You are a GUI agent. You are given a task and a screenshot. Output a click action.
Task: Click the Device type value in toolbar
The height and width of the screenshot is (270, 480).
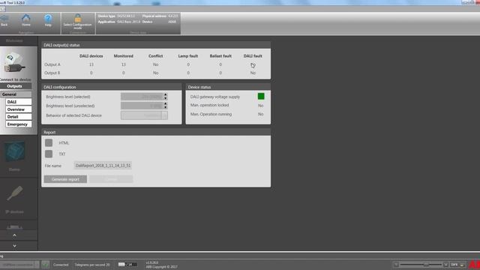pyautogui.click(x=126, y=16)
